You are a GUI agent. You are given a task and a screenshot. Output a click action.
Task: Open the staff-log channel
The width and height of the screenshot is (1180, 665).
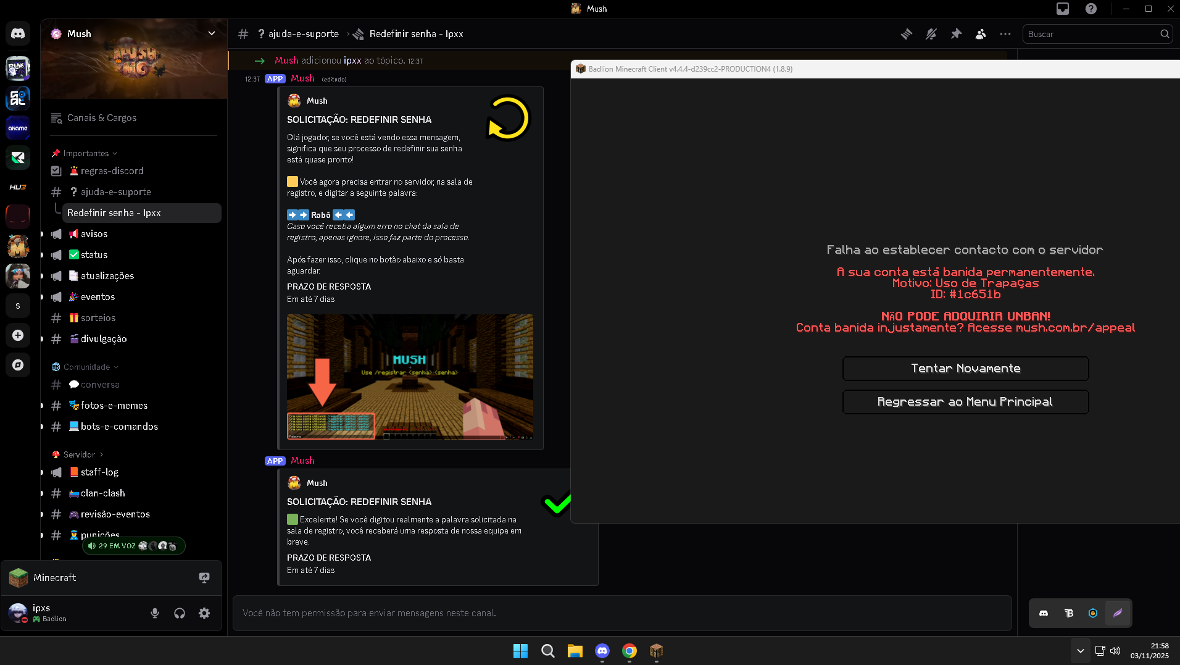133,472
